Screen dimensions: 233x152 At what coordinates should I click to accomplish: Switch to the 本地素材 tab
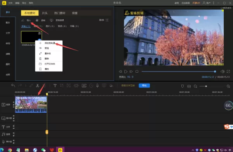point(30,13)
